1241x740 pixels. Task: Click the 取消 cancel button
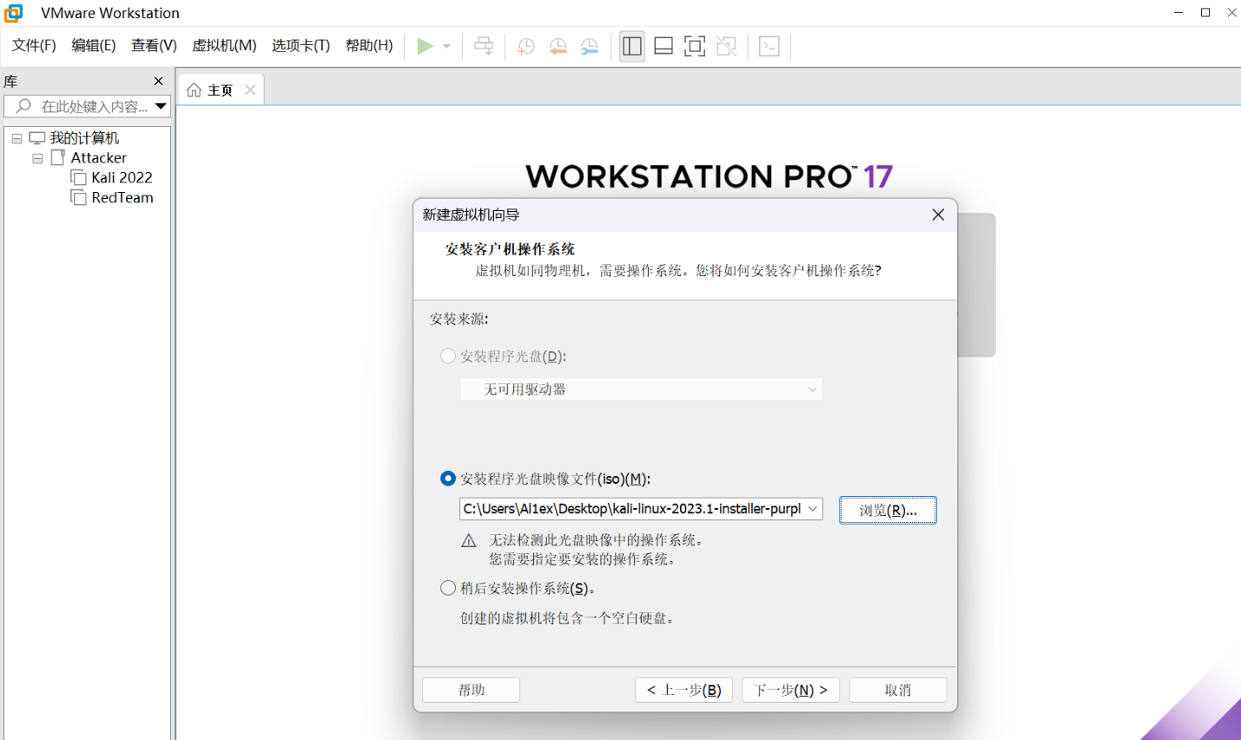(898, 690)
